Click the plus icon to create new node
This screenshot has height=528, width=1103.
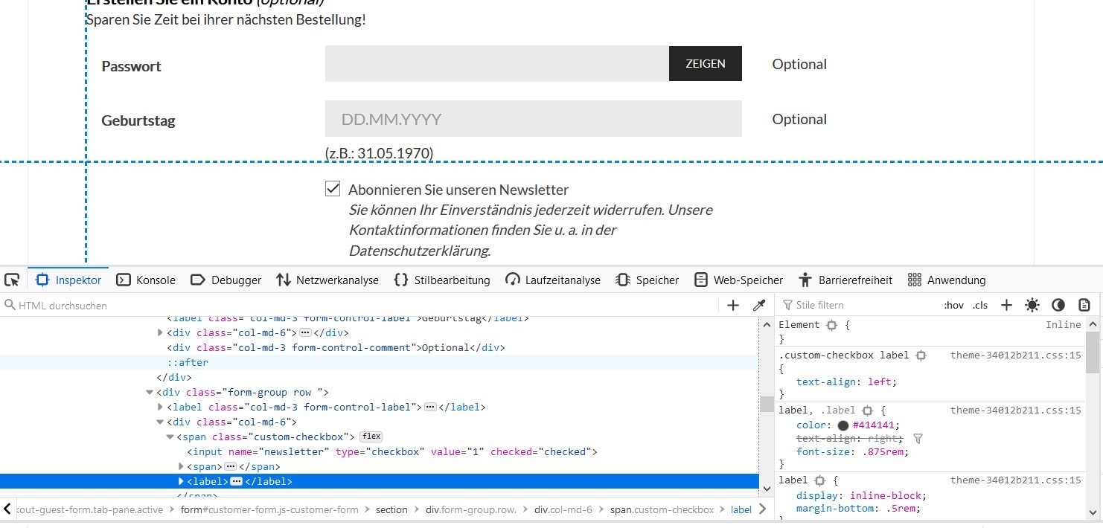pyautogui.click(x=733, y=305)
